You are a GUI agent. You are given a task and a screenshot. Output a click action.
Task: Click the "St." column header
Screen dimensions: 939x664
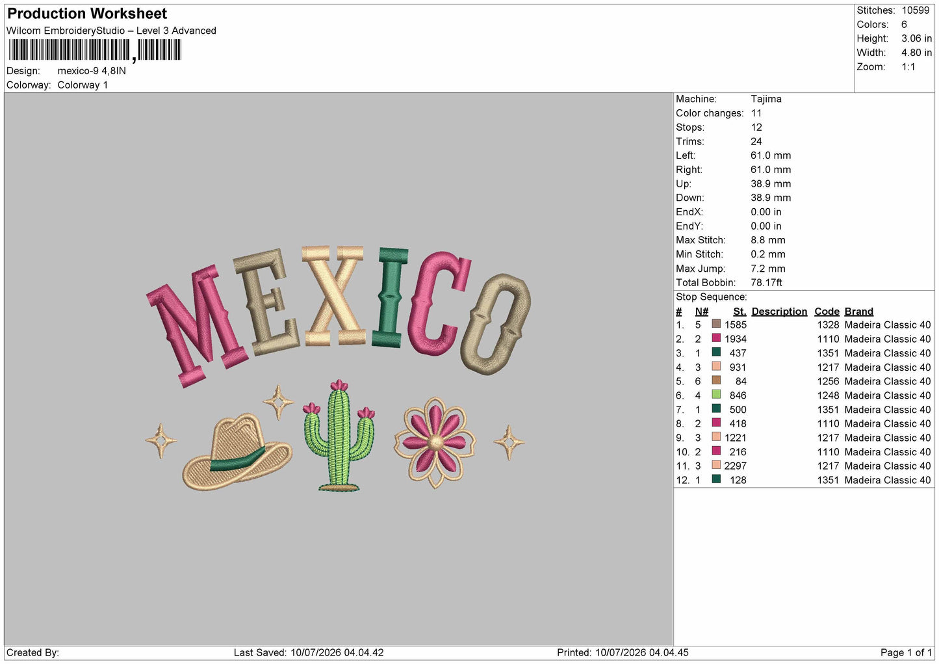coord(740,312)
